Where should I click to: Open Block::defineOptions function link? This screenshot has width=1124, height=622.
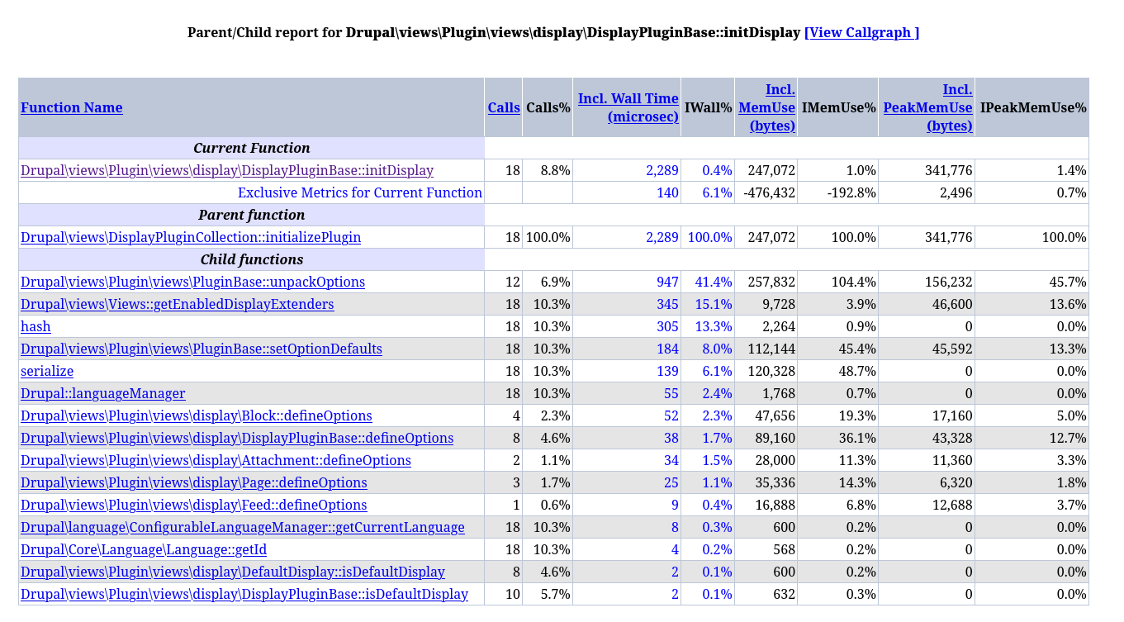[197, 415]
